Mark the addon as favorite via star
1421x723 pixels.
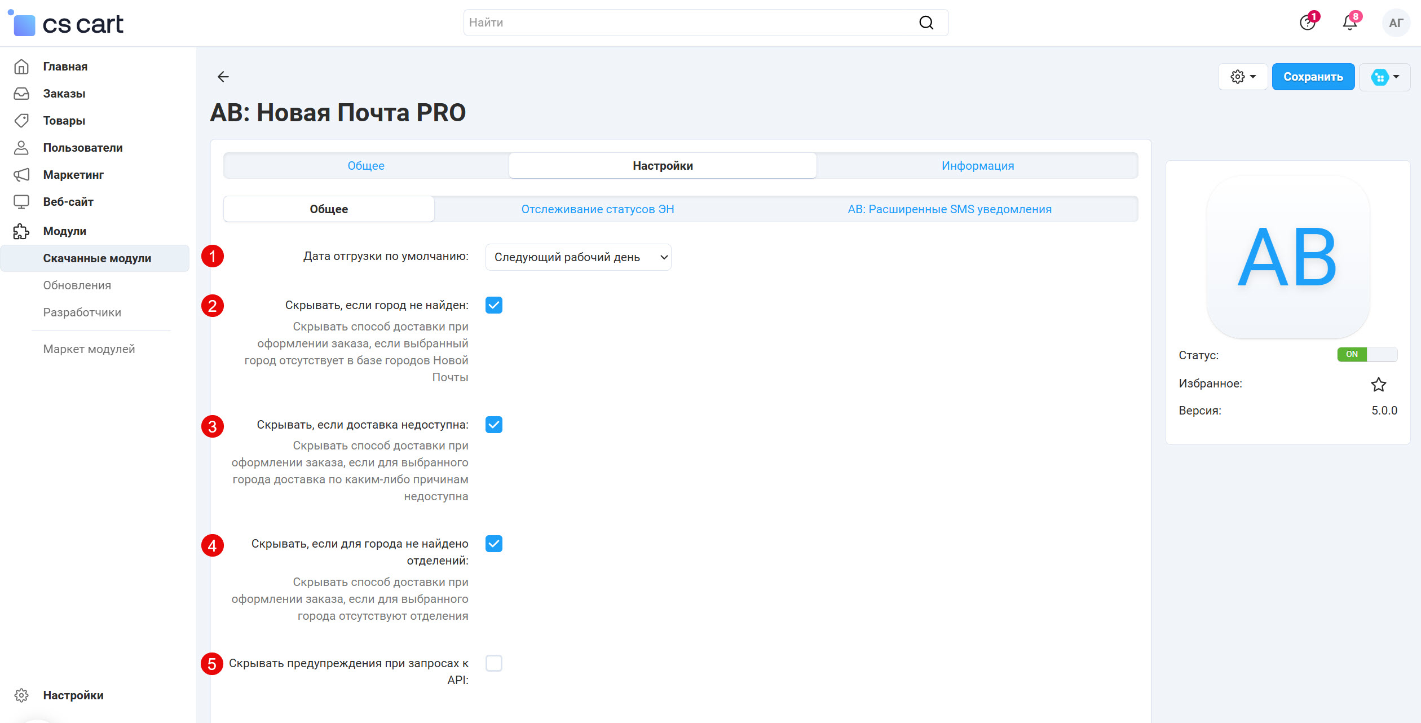pos(1379,384)
